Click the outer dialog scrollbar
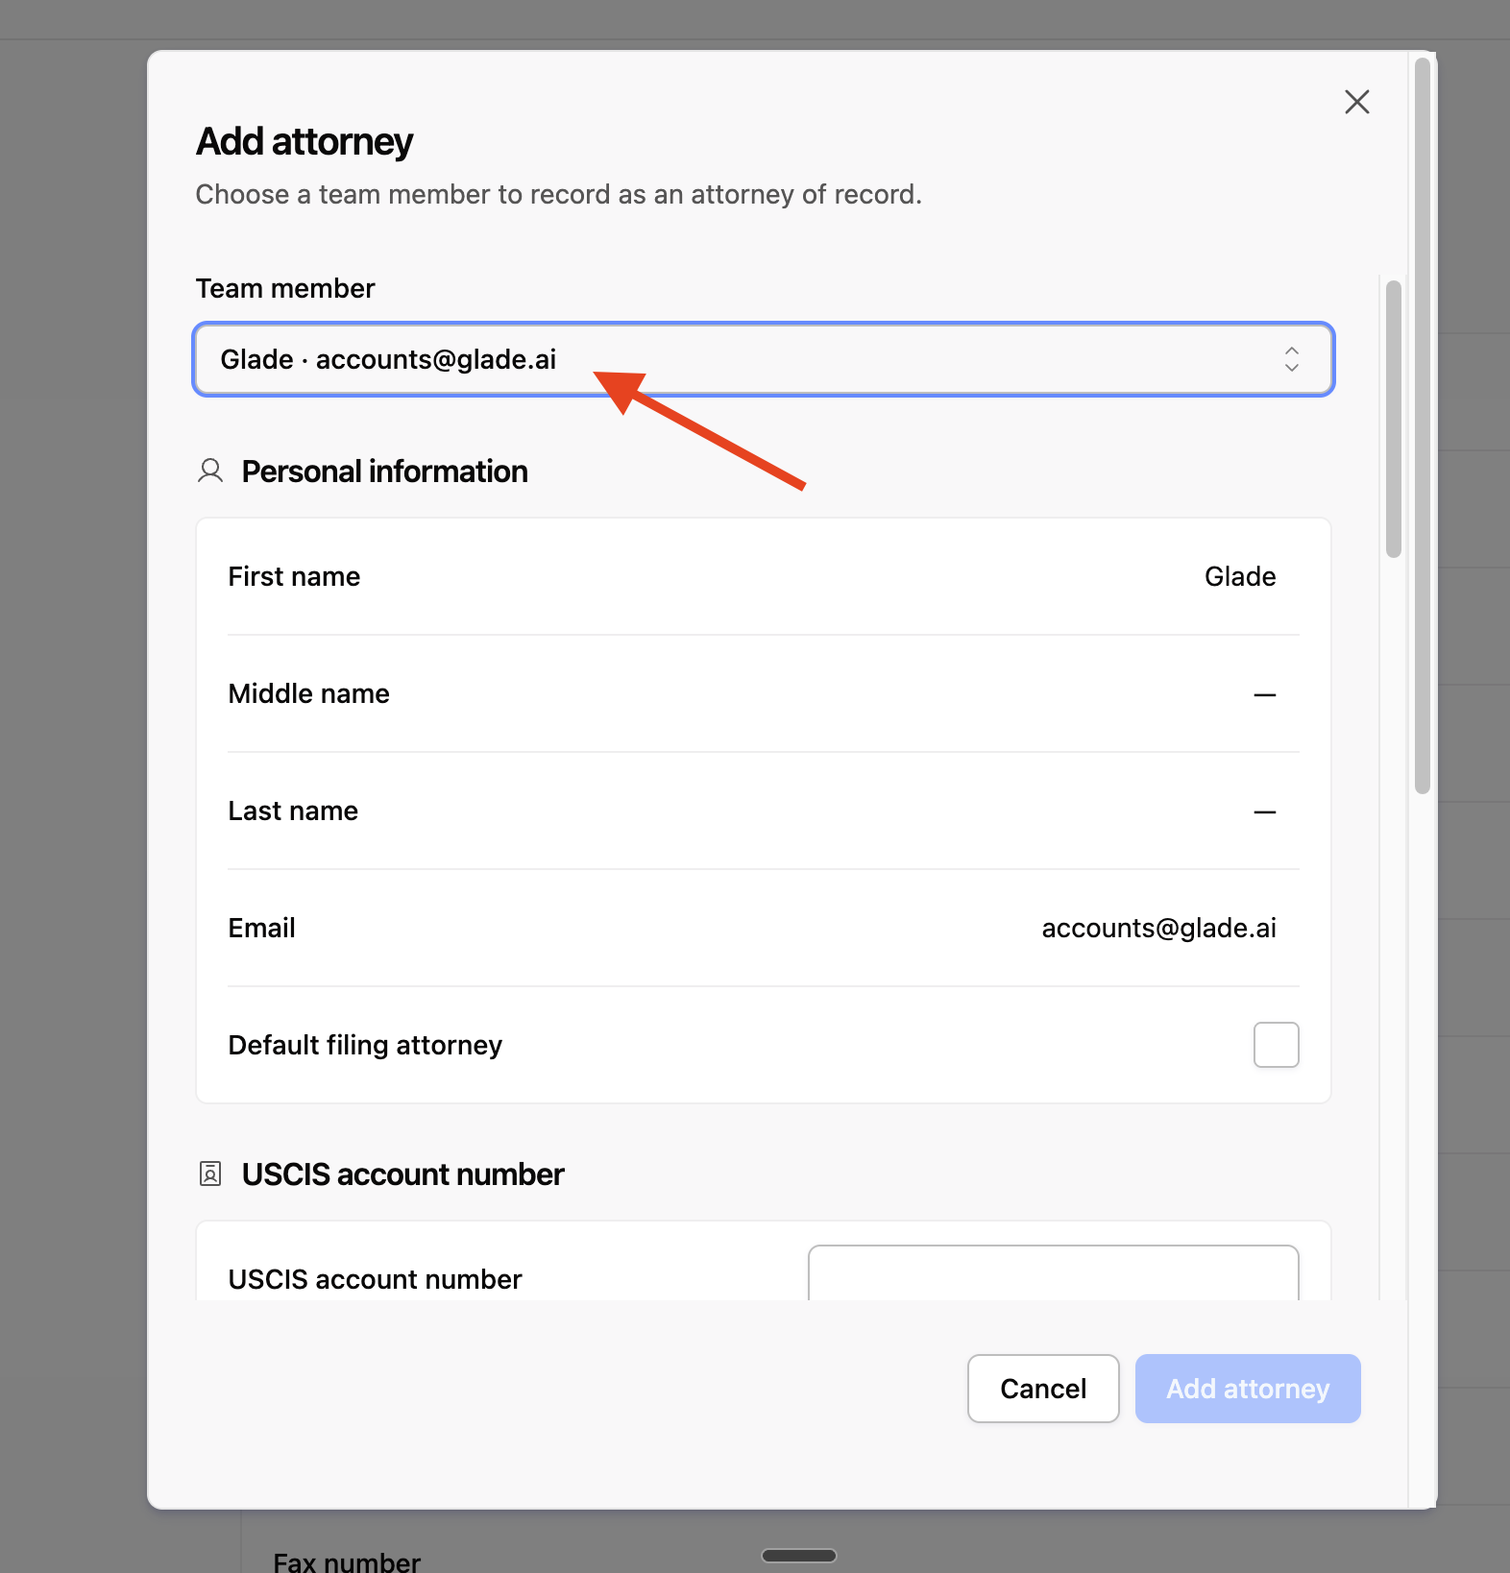This screenshot has height=1573, width=1510. point(1423,425)
